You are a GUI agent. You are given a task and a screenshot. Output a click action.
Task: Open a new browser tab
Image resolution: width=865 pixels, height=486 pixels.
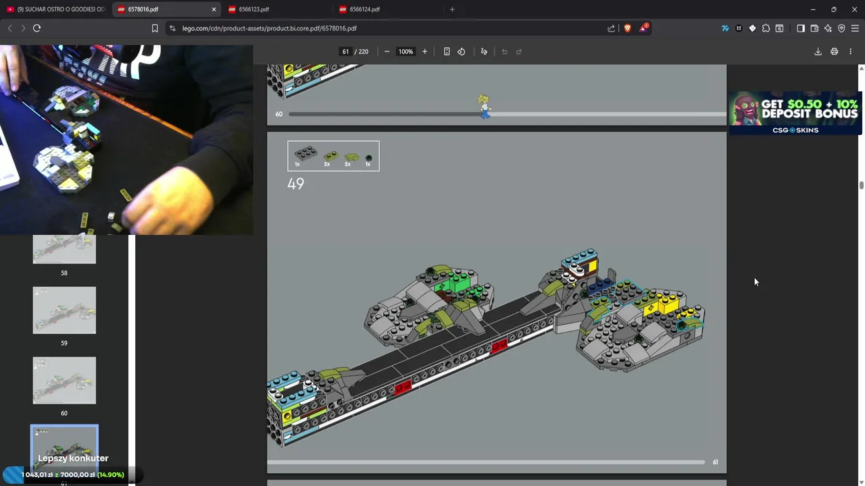click(x=452, y=9)
